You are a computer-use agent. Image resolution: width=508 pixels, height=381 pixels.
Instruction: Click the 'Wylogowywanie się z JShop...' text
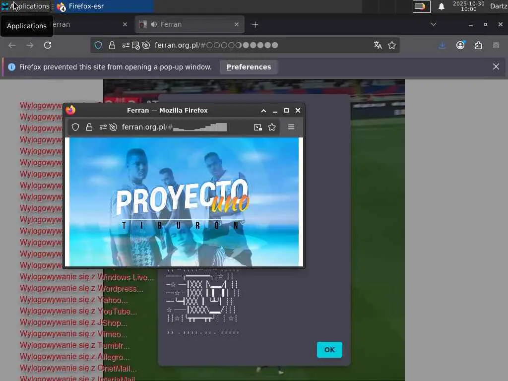(x=73, y=322)
